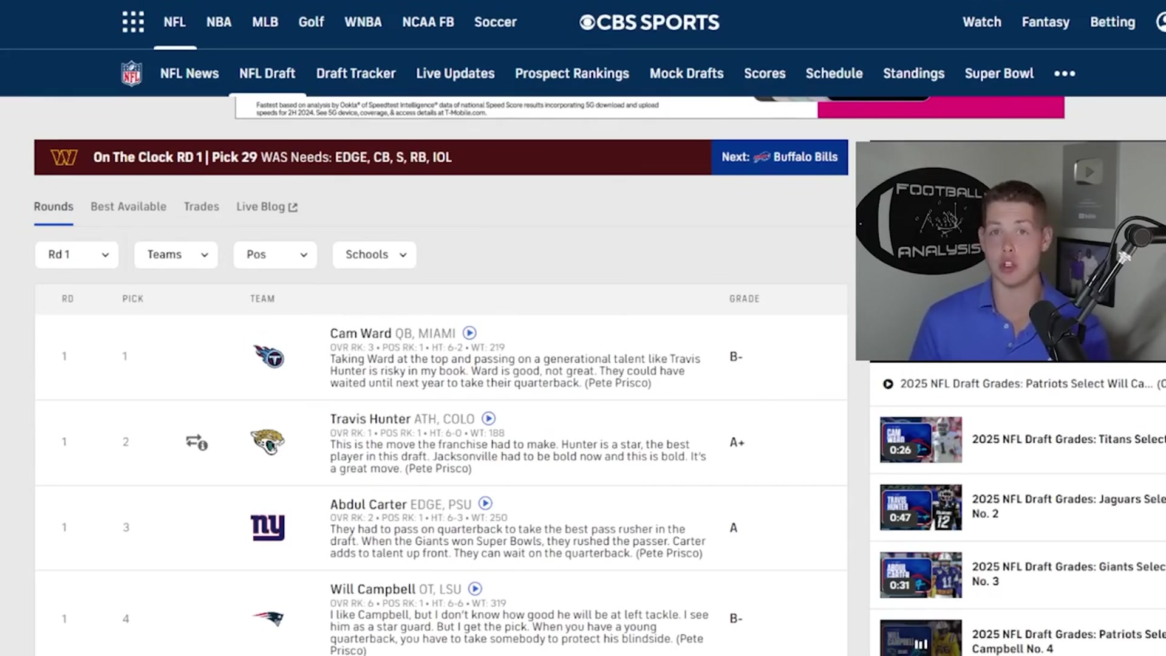The image size is (1166, 656).
Task: Open the Rd 1 round dropdown
Action: tap(77, 255)
